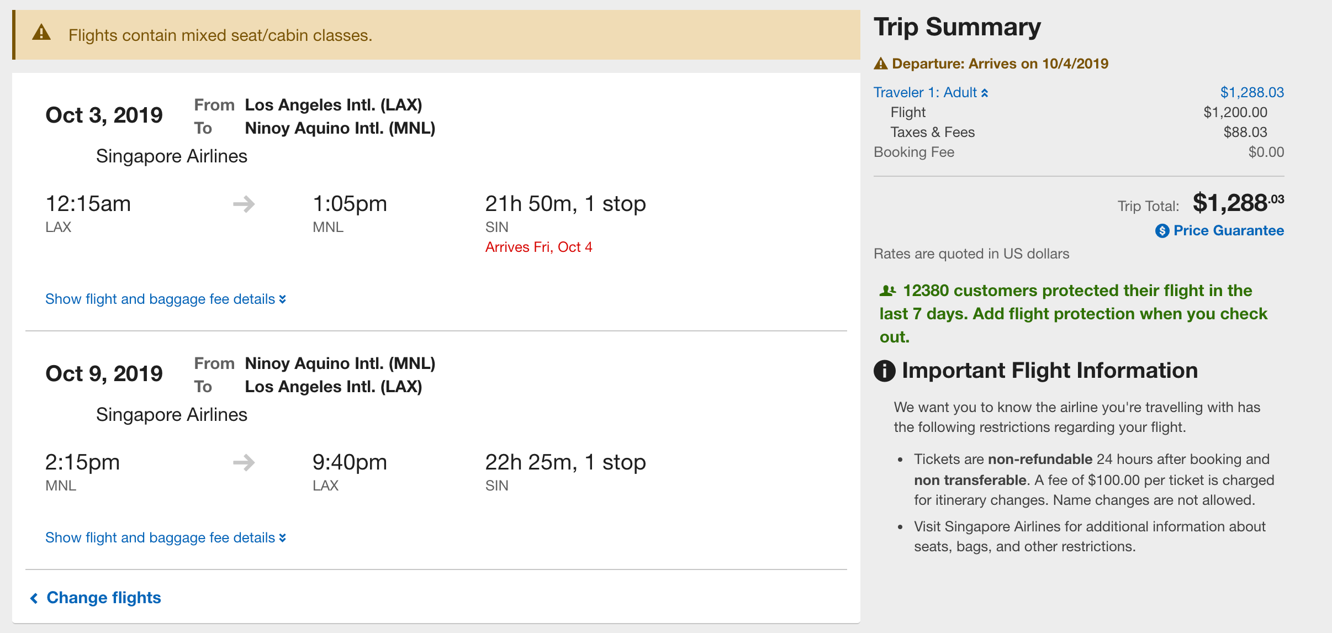Click the Trip Summary heading

pyautogui.click(x=957, y=27)
